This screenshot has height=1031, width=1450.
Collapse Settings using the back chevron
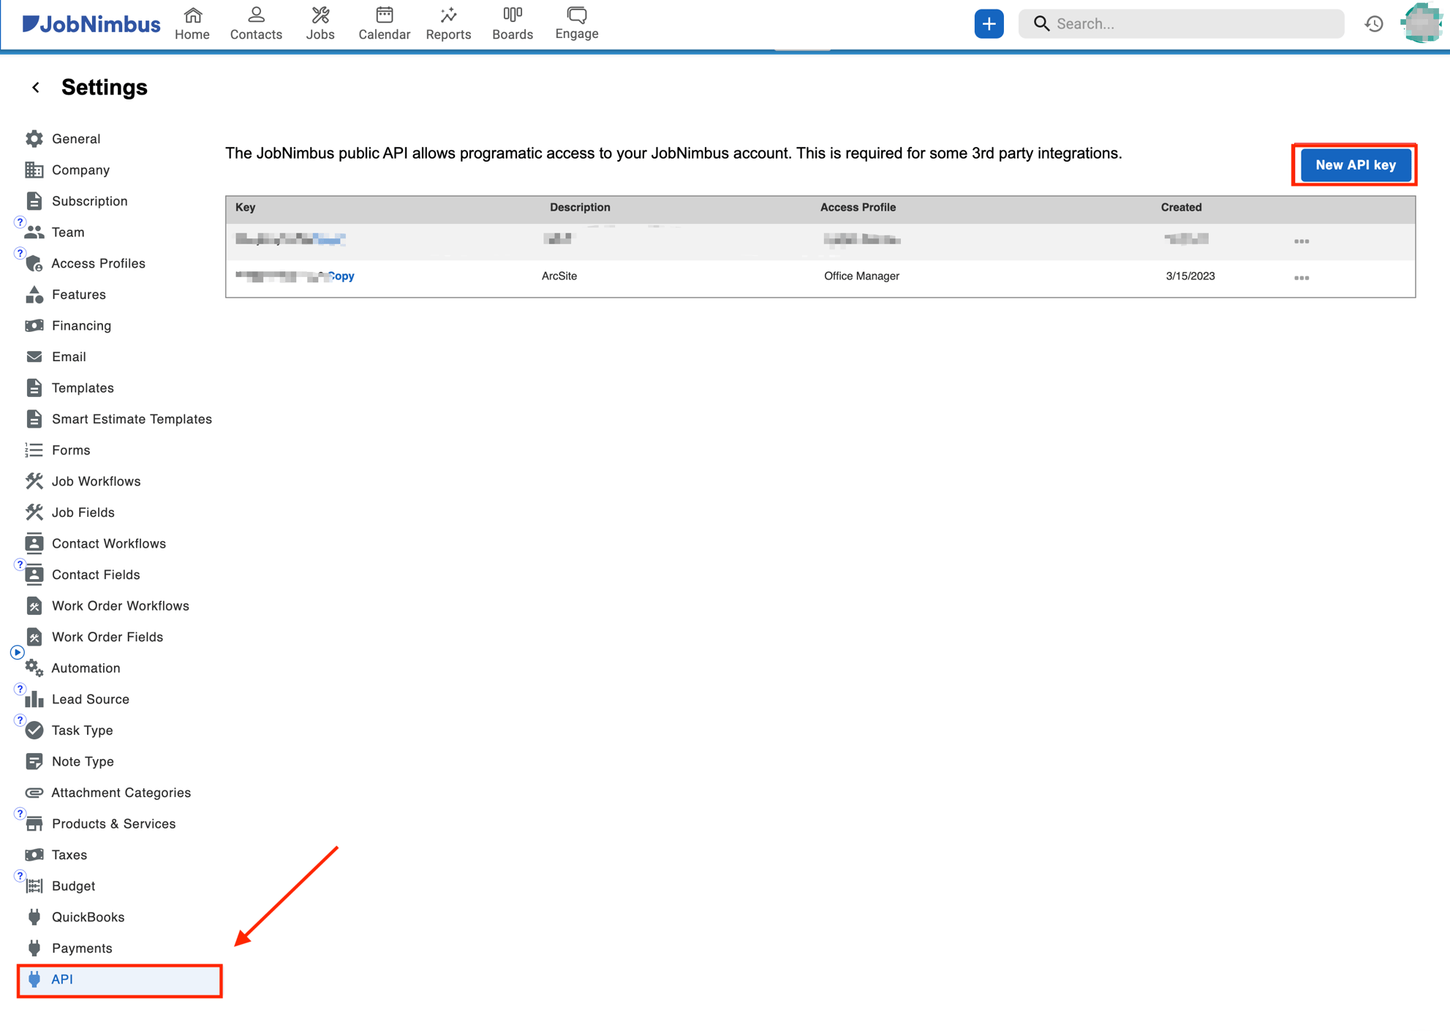tap(35, 87)
